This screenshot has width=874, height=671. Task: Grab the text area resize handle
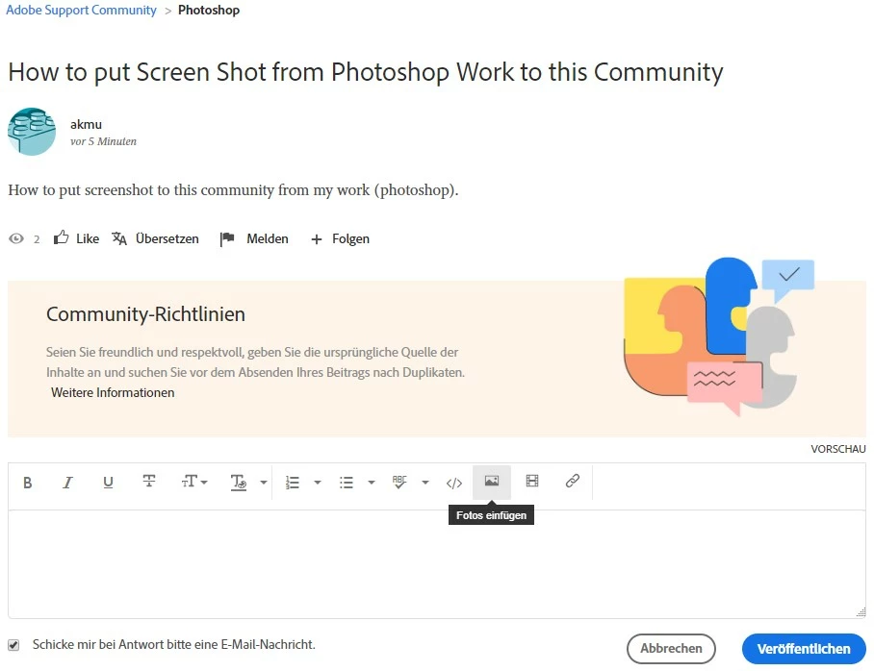pos(861,612)
